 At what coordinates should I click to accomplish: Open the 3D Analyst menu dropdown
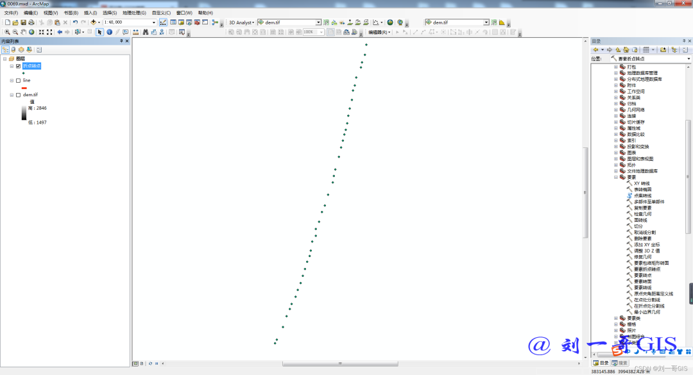(241, 22)
